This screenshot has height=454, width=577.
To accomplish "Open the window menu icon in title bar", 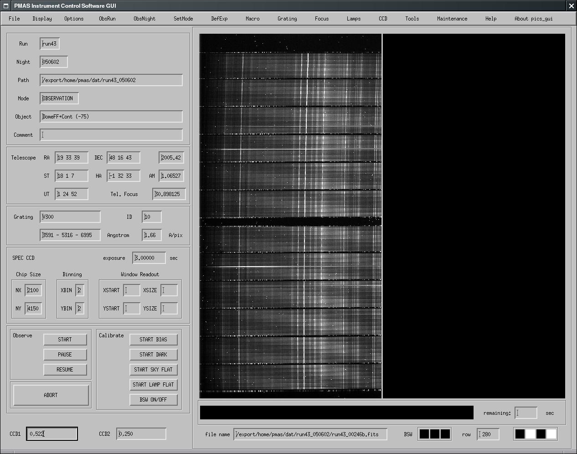I will 6,6.
